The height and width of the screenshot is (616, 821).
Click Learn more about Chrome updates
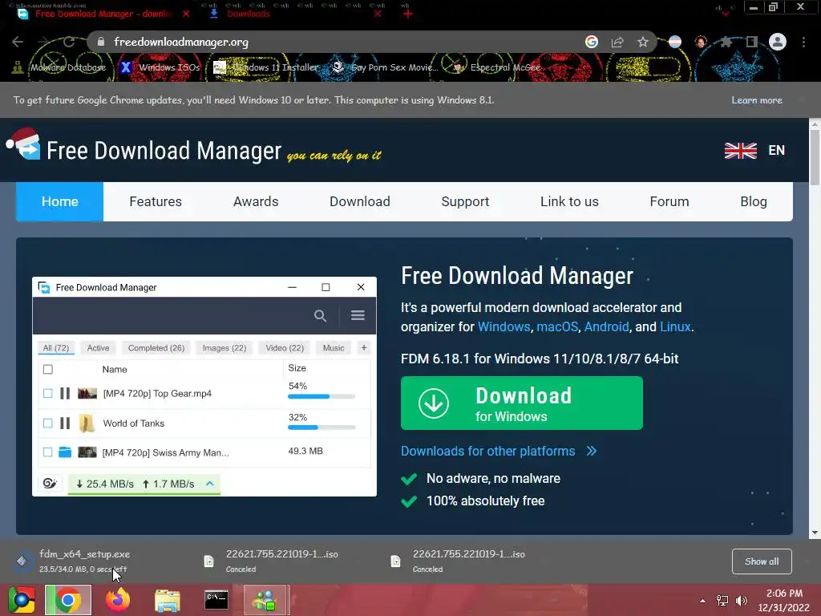757,100
